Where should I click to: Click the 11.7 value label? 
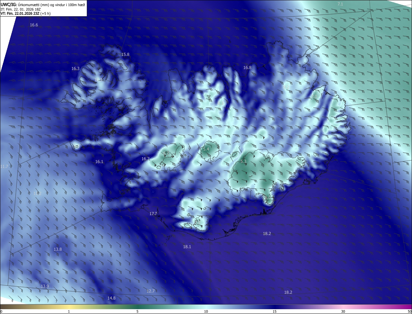4,166
